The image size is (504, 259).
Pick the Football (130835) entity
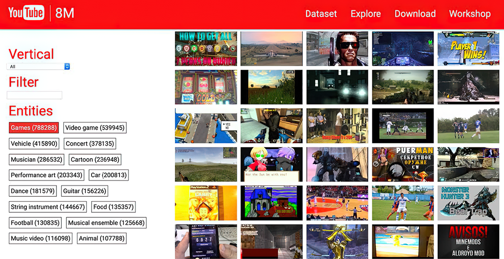(35, 223)
